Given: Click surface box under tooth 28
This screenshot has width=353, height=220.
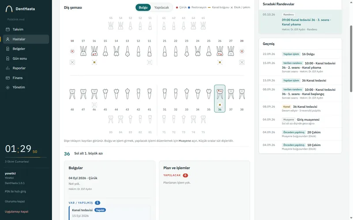Looking at the screenshot, I should [x=242, y=62].
